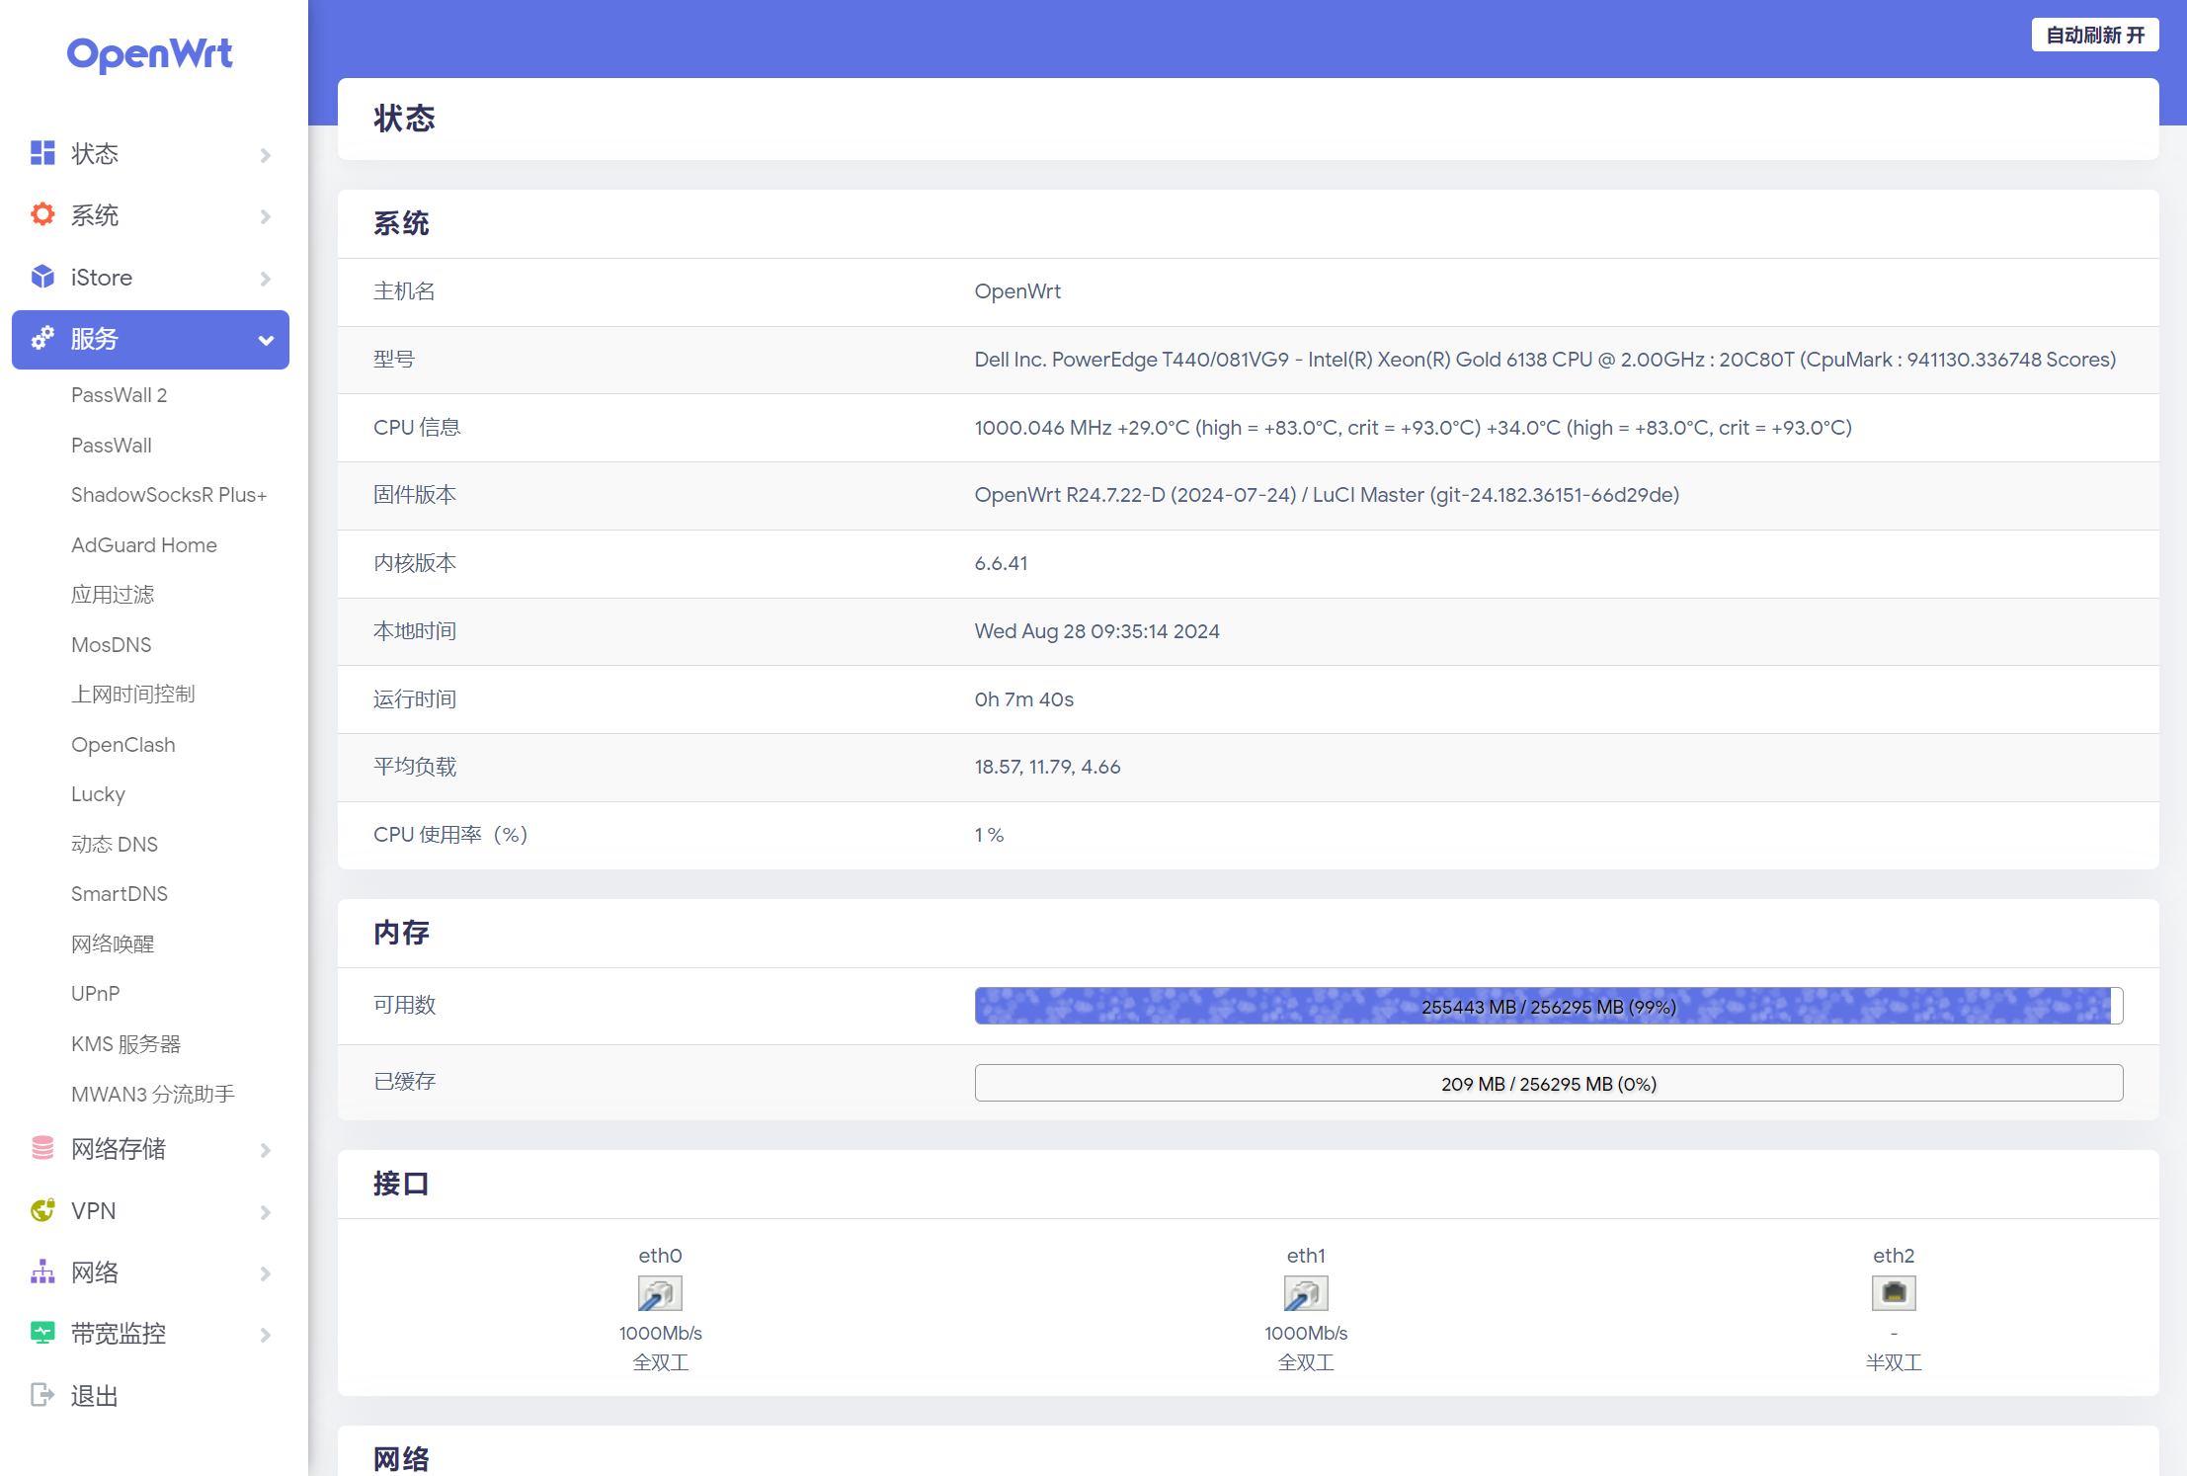Image resolution: width=2187 pixels, height=1476 pixels.
Task: Click the 系统 gear icon in sidebar
Action: tap(42, 214)
